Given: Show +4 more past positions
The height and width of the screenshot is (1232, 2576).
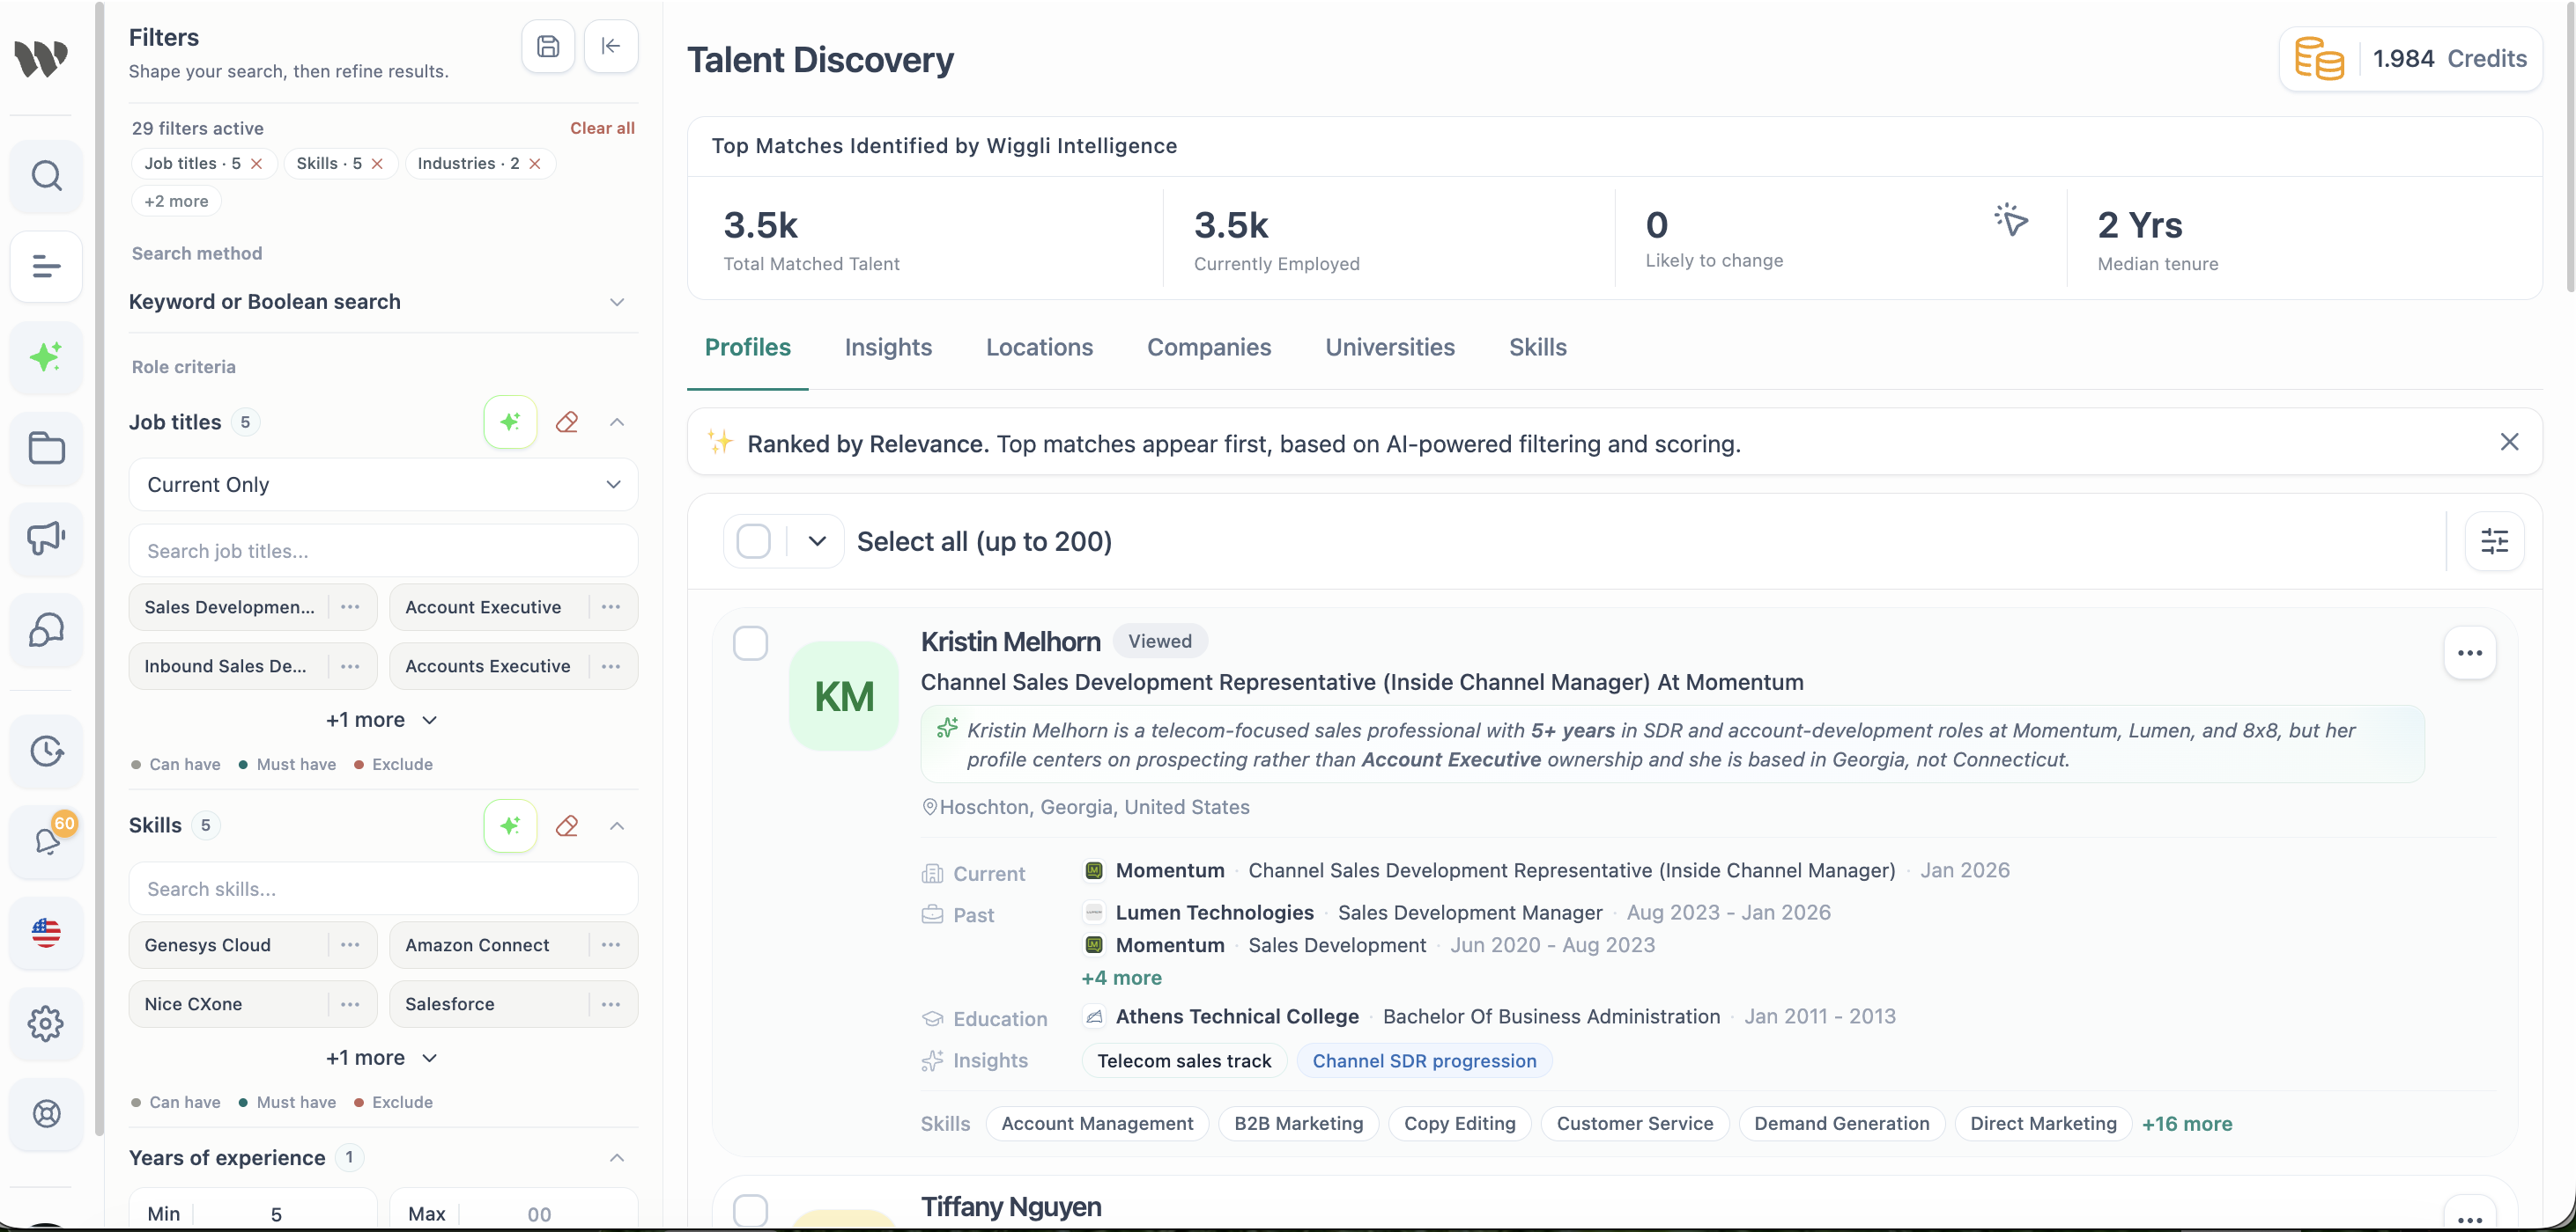Looking at the screenshot, I should coord(1121,977).
